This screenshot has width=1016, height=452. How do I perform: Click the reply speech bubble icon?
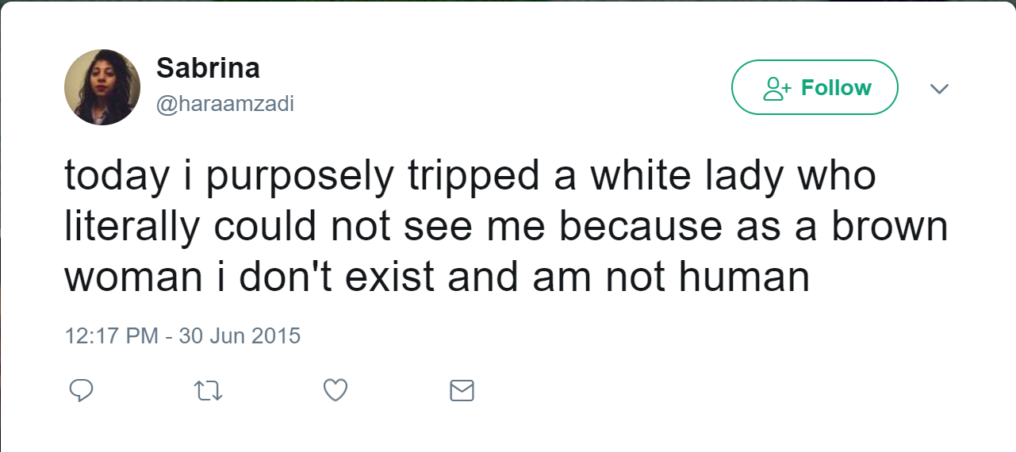pos(82,390)
